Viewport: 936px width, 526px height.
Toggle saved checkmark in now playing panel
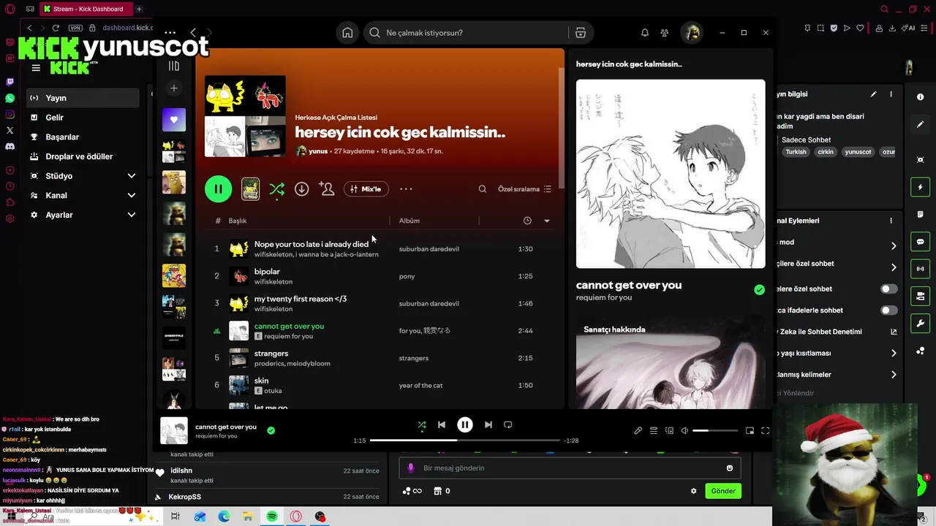759,290
